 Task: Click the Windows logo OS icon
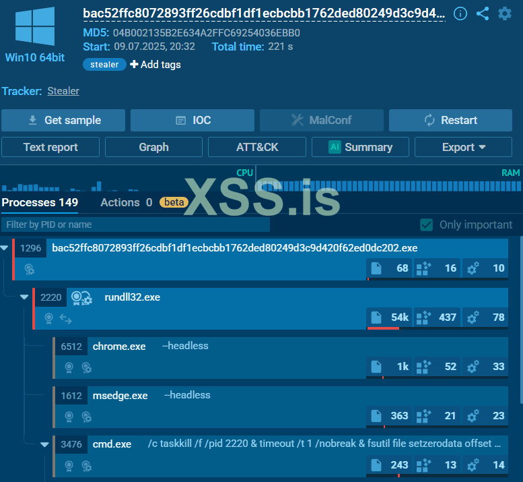(35, 26)
